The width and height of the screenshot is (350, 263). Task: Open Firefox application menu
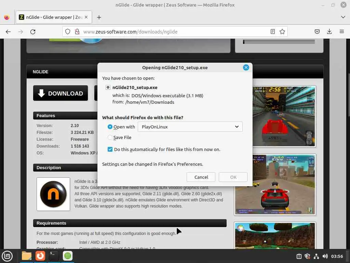tap(341, 32)
